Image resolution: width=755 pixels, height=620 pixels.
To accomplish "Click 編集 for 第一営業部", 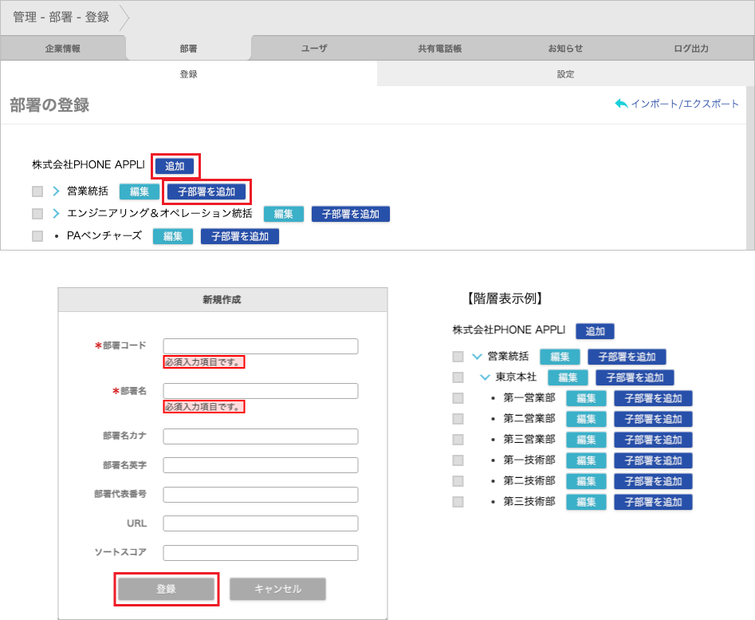I will pyautogui.click(x=586, y=398).
